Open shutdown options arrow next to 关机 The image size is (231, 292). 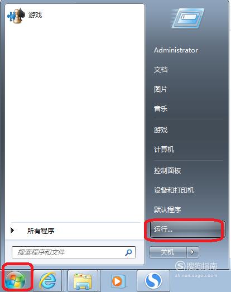[x=192, y=252]
